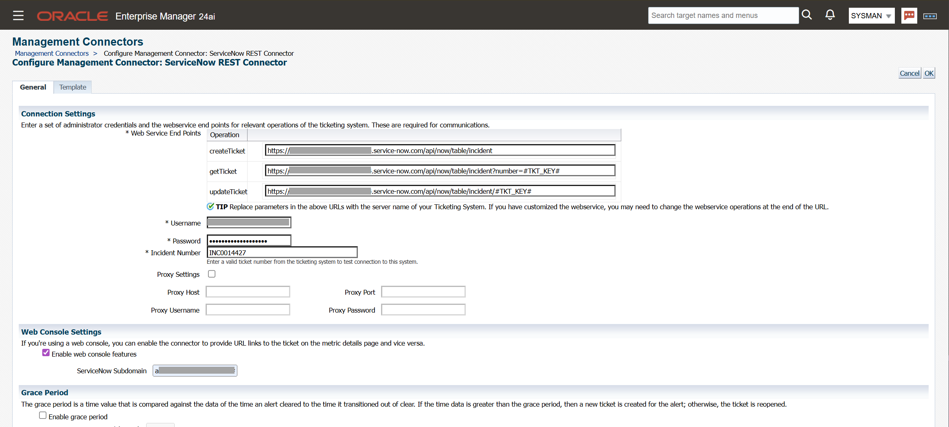Click the accessibility dots icon

[x=930, y=16]
